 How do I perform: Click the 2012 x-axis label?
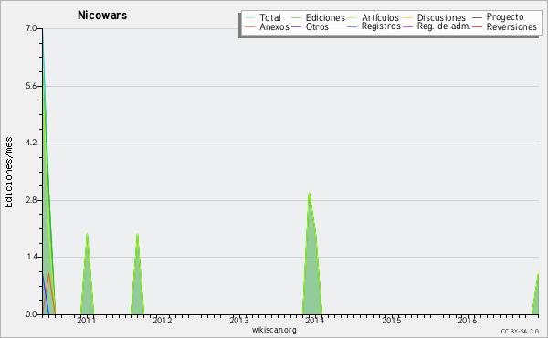point(163,320)
